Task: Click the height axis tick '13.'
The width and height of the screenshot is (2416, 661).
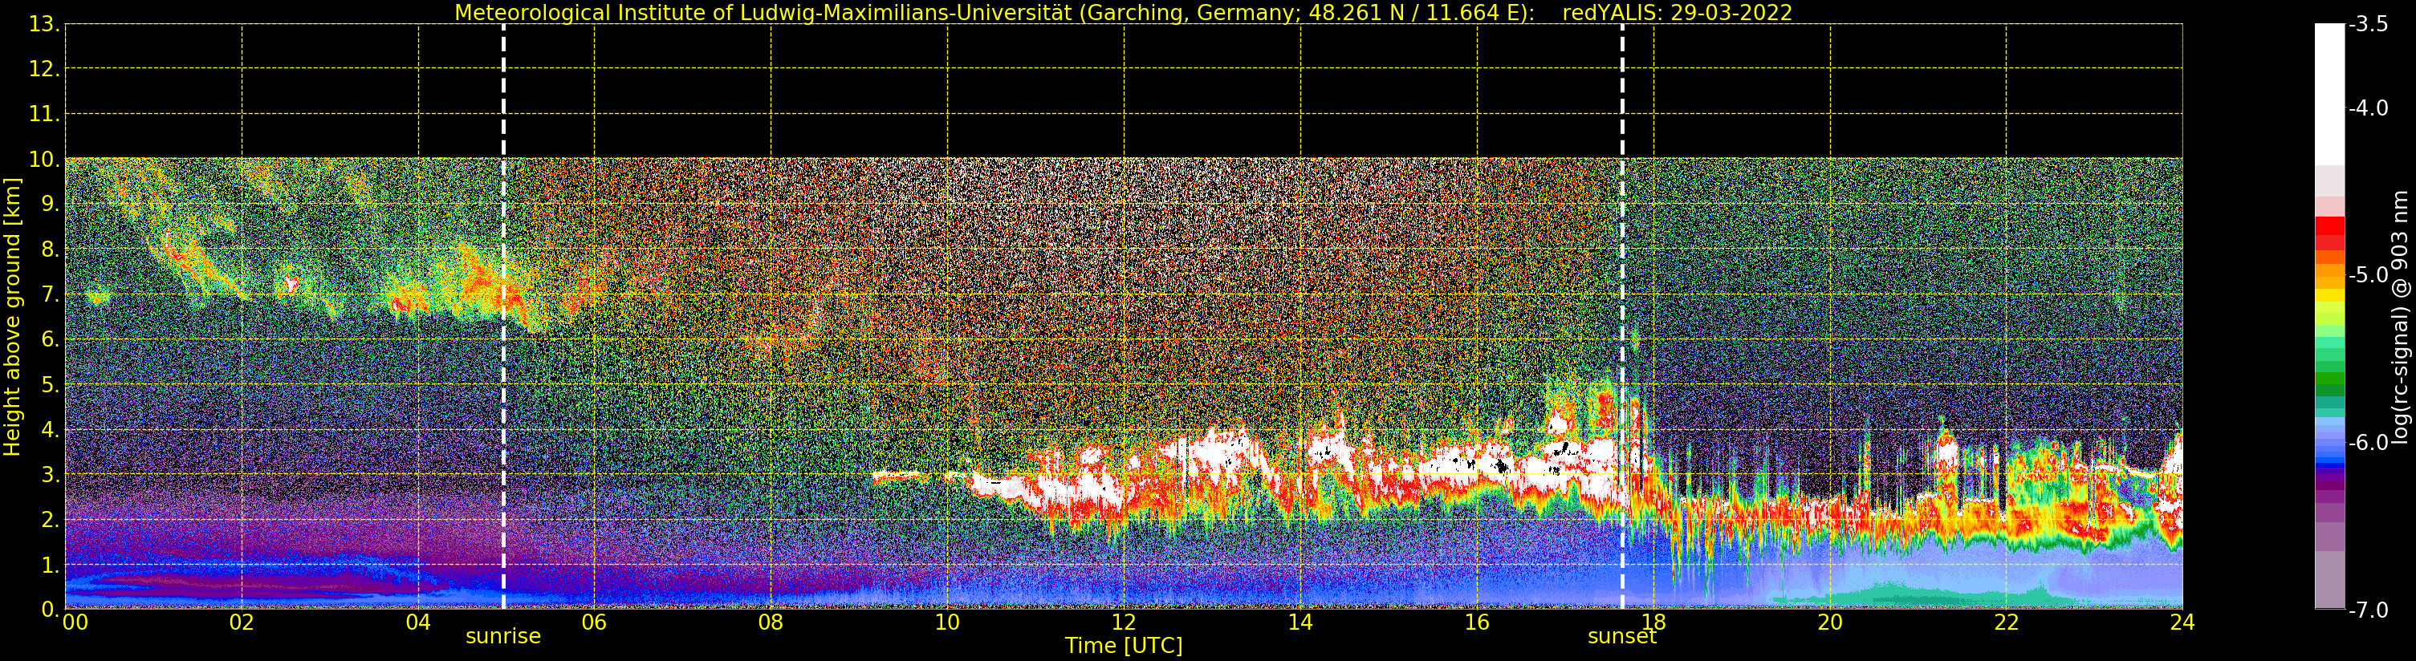Action: click(x=44, y=24)
